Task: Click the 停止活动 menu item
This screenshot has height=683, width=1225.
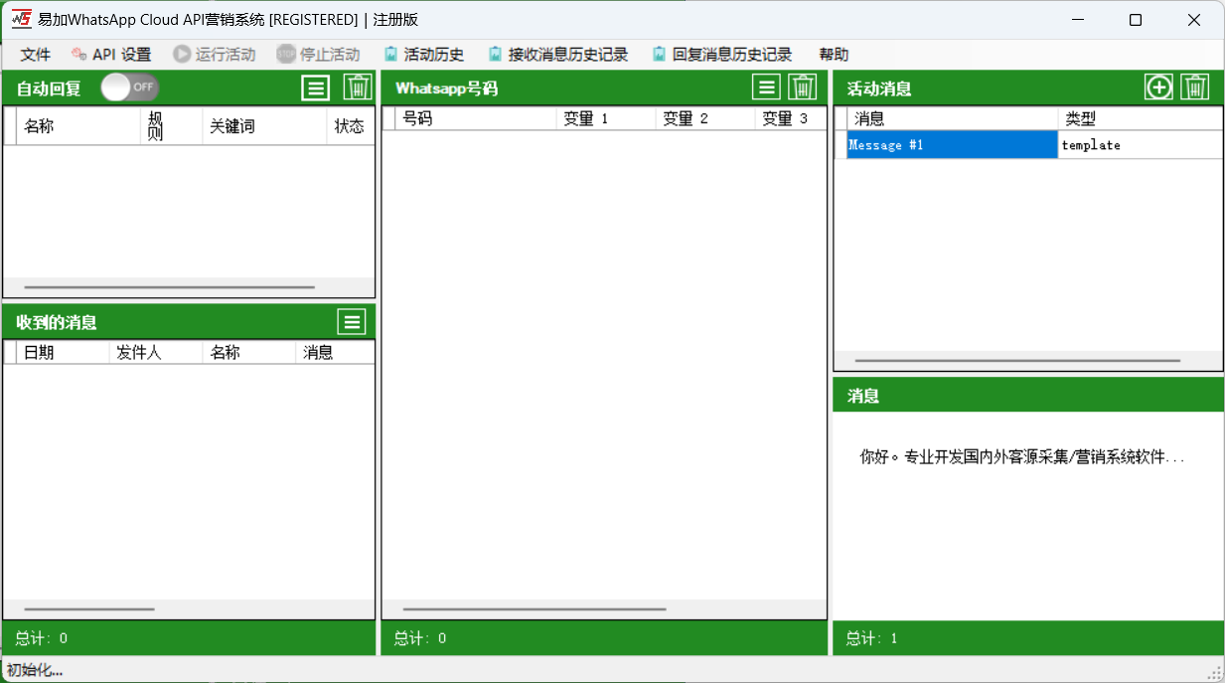Action: coord(318,55)
